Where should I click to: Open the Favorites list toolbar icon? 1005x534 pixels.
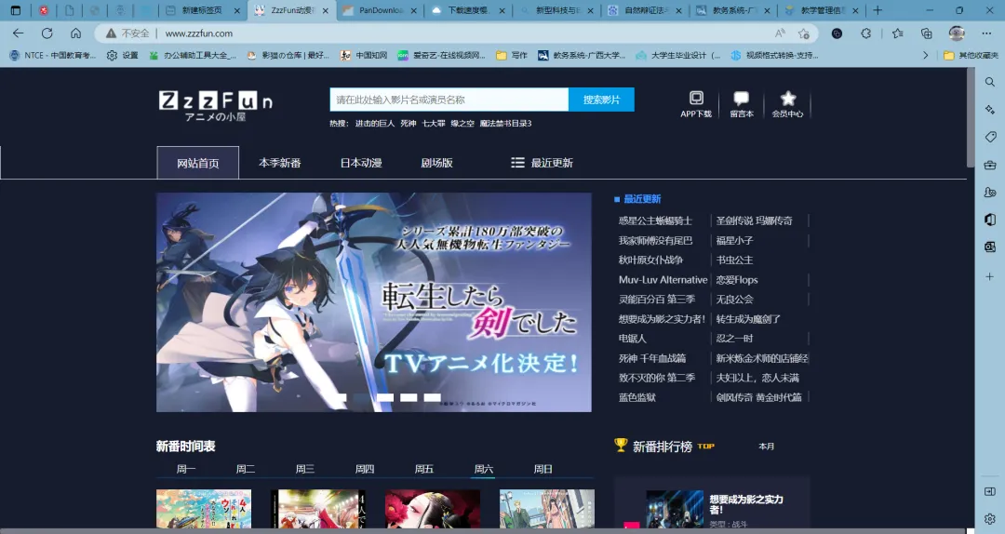coord(897,33)
